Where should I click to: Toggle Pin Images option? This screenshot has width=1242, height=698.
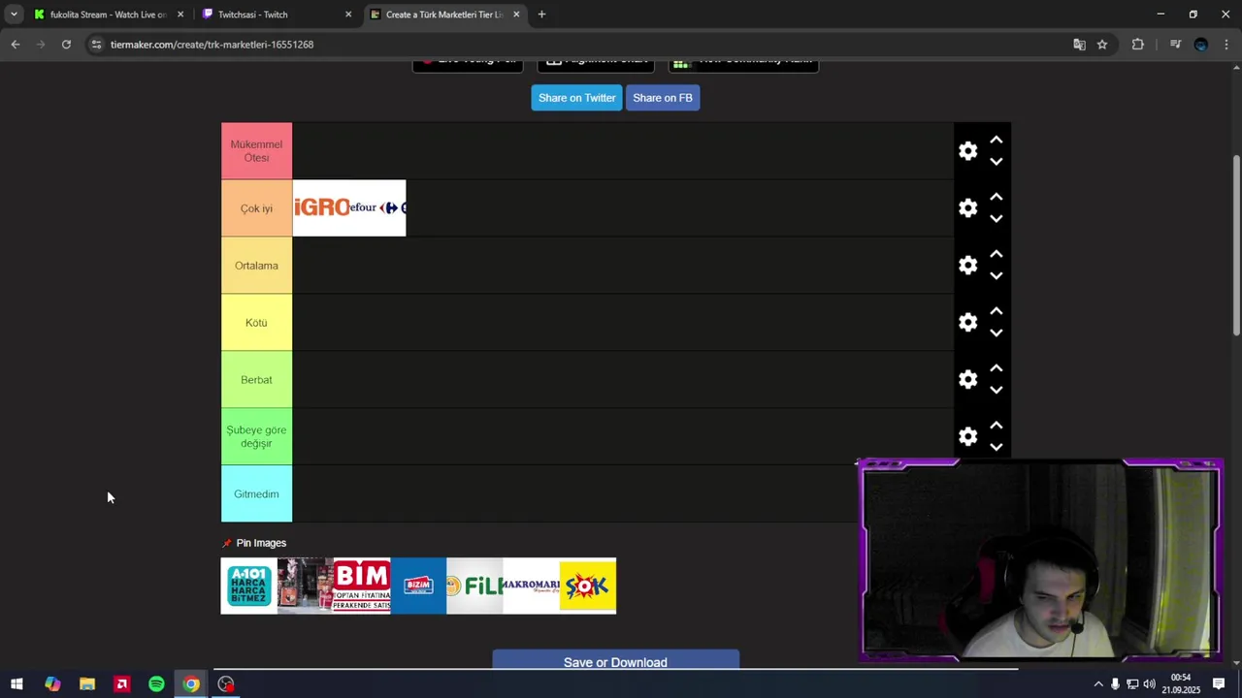point(254,543)
